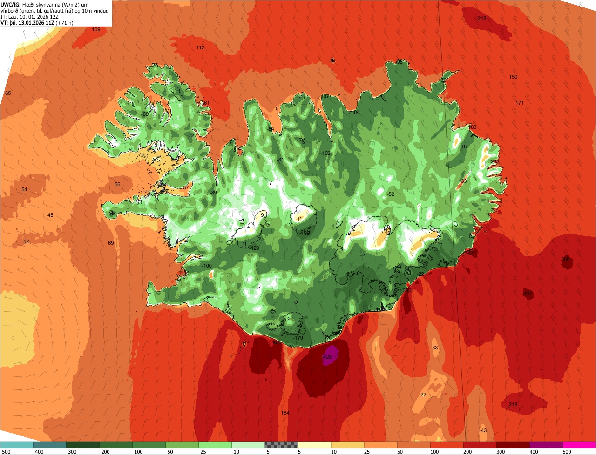Click the valid time line "VT: þri. 13.01.2026 11Z"
596x455 pixels.
pos(36,22)
